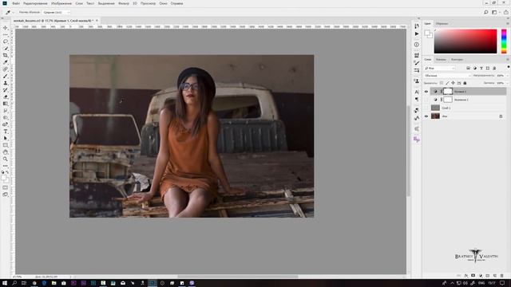Select the Zoom tool in toolbox
The width and height of the screenshot is (511, 287).
coord(6,159)
